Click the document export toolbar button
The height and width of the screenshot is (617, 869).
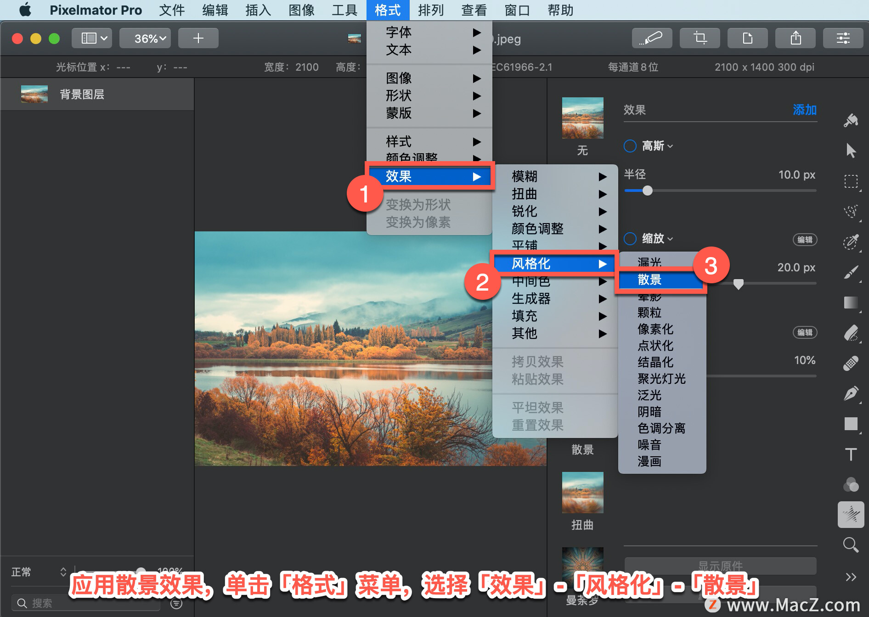point(747,38)
